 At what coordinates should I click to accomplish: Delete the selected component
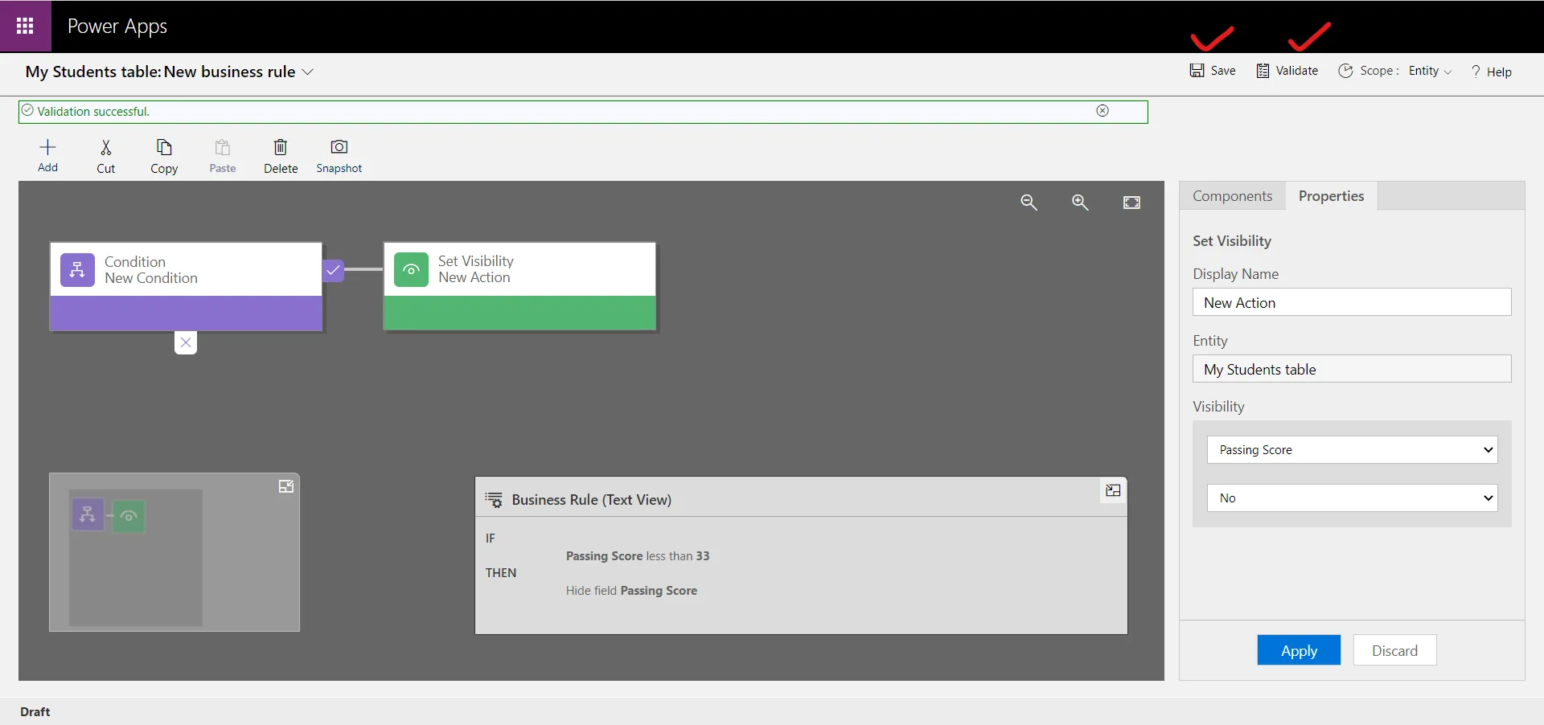281,156
